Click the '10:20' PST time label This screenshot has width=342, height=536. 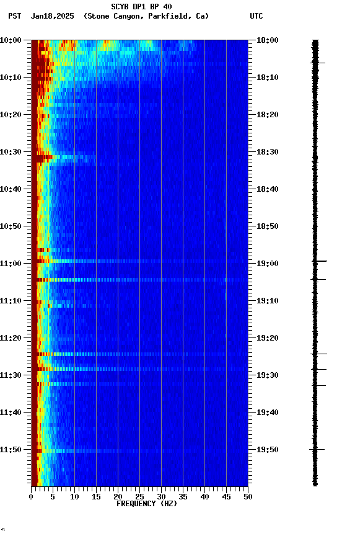(x=11, y=115)
